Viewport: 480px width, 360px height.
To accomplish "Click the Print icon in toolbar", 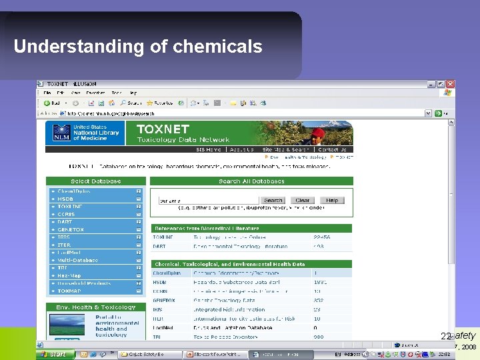I will pos(206,103).
